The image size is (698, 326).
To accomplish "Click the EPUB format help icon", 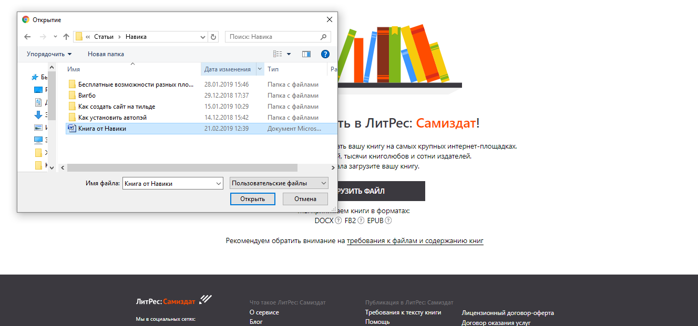I will [388, 220].
